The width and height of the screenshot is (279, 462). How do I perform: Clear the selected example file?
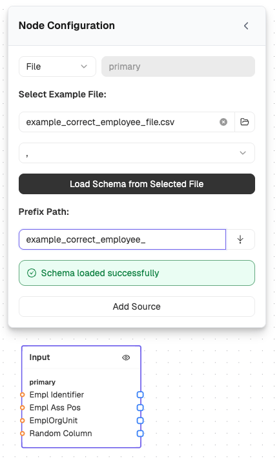click(223, 122)
